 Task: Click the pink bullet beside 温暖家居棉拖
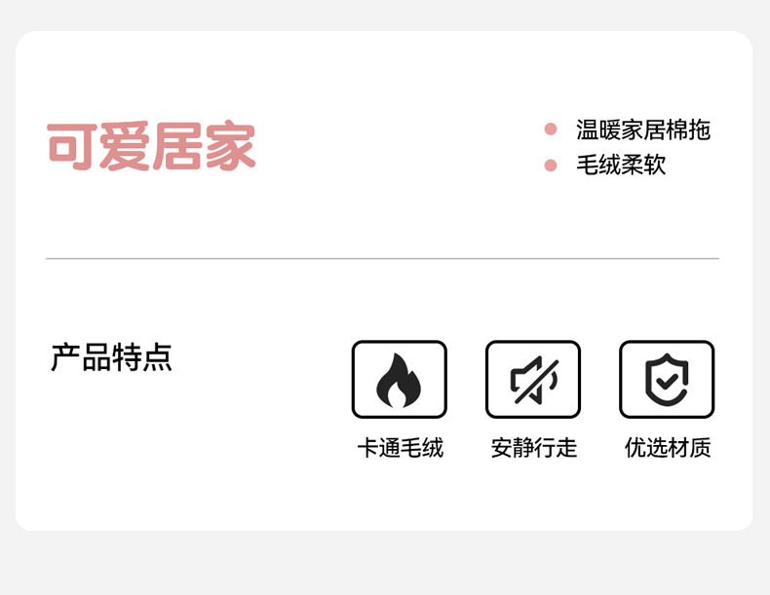[551, 129]
